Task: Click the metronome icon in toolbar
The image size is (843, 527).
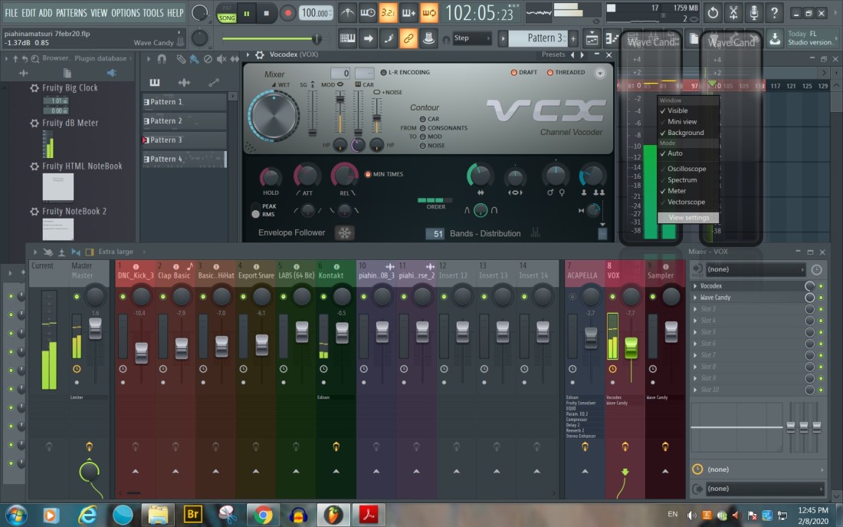Action: [348, 13]
